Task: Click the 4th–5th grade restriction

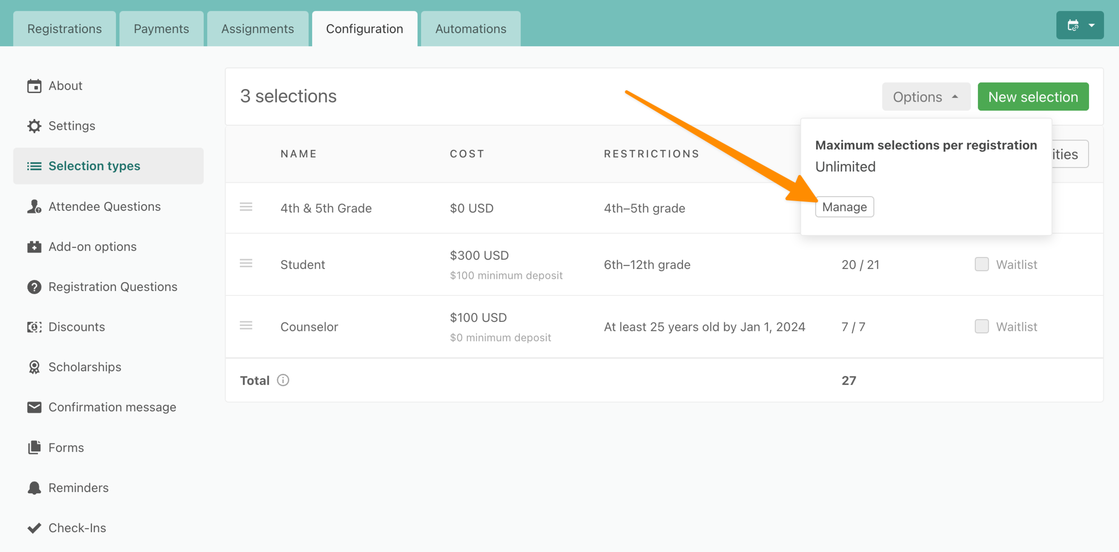Action: point(644,208)
